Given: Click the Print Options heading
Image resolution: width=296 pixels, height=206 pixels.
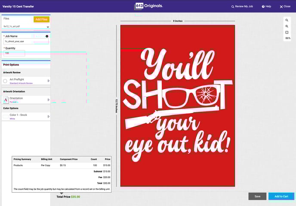Looking at the screenshot, I should (11, 65).
